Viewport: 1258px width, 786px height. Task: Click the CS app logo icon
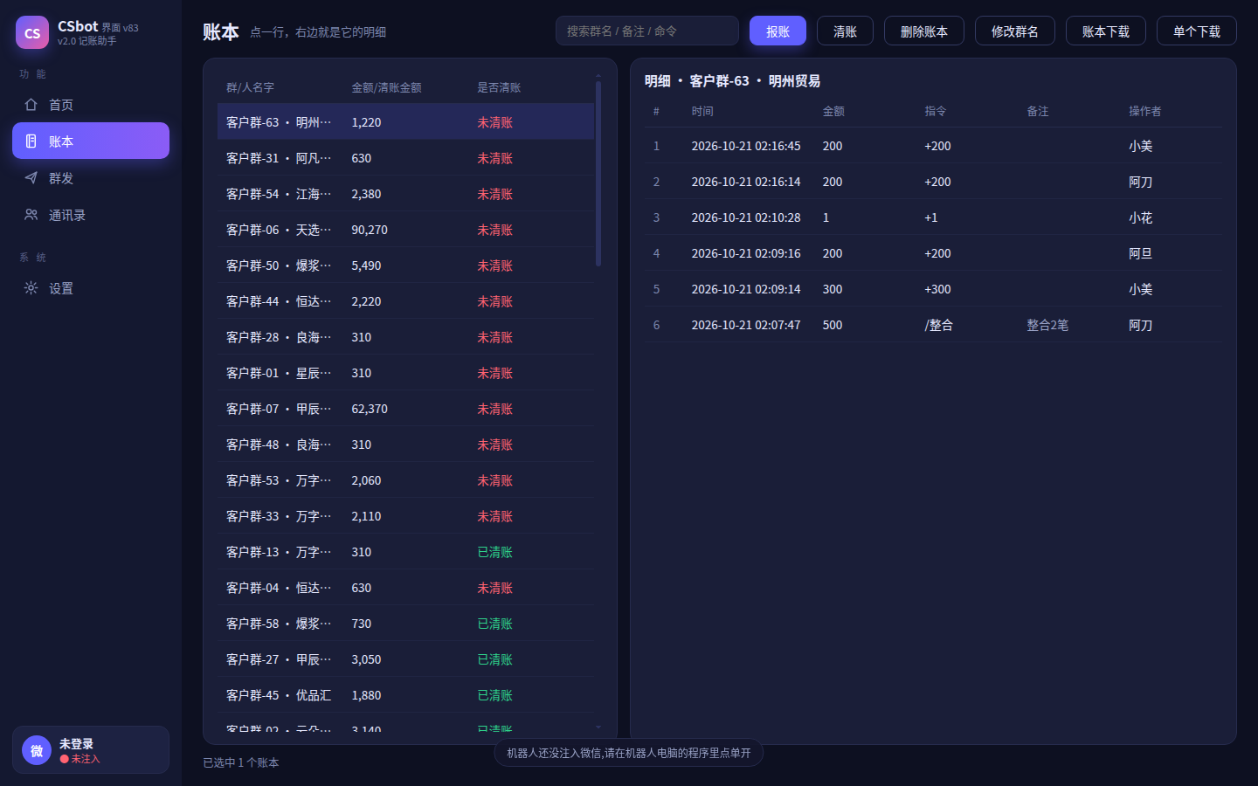32,32
